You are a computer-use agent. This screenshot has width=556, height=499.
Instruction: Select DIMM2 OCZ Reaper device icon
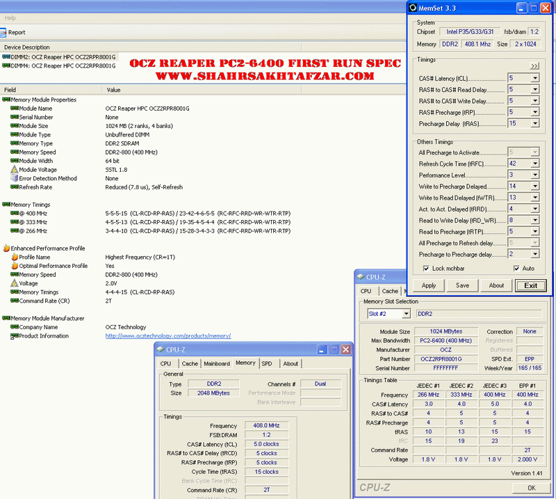coord(6,57)
